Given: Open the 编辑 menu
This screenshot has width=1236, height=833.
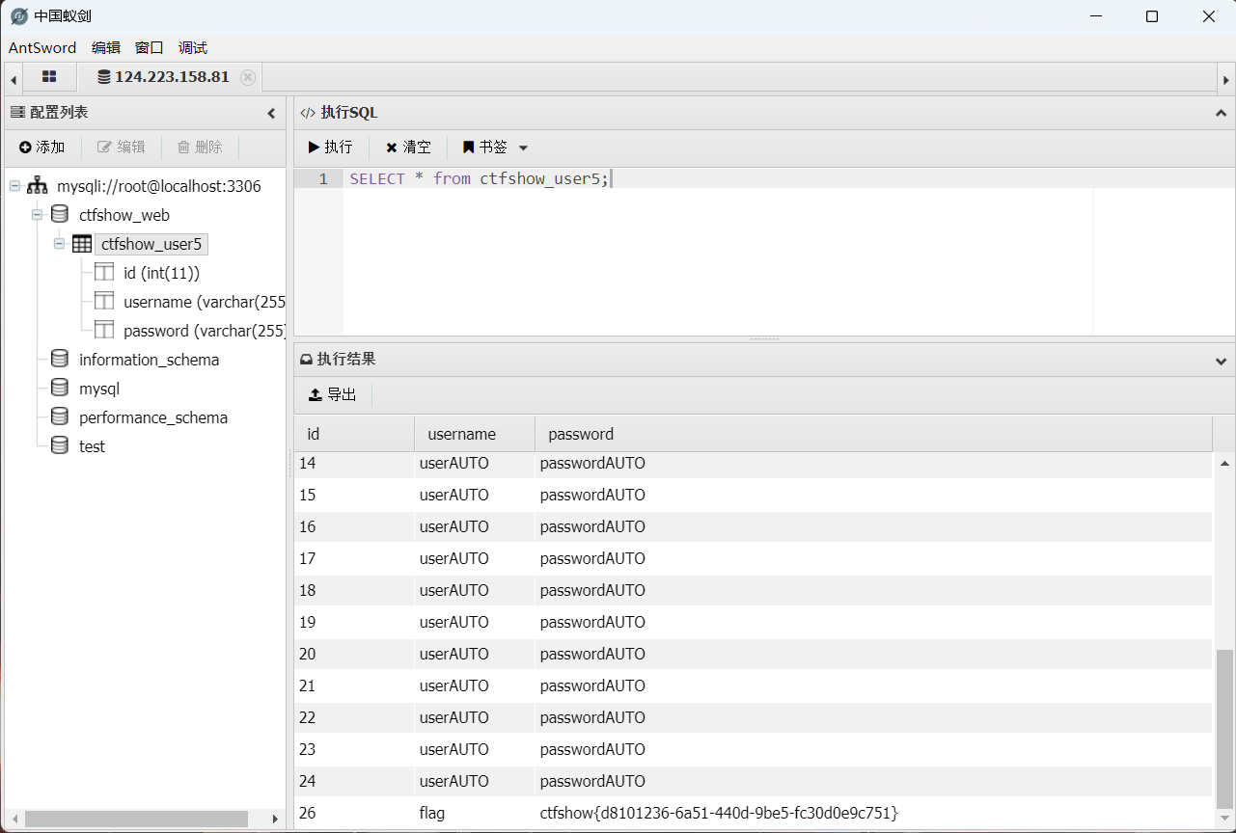Looking at the screenshot, I should (106, 47).
